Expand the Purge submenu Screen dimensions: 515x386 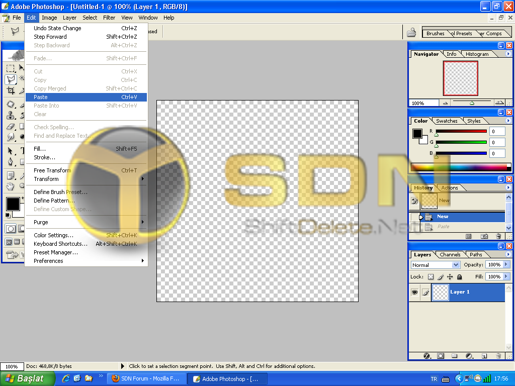pyautogui.click(x=85, y=222)
